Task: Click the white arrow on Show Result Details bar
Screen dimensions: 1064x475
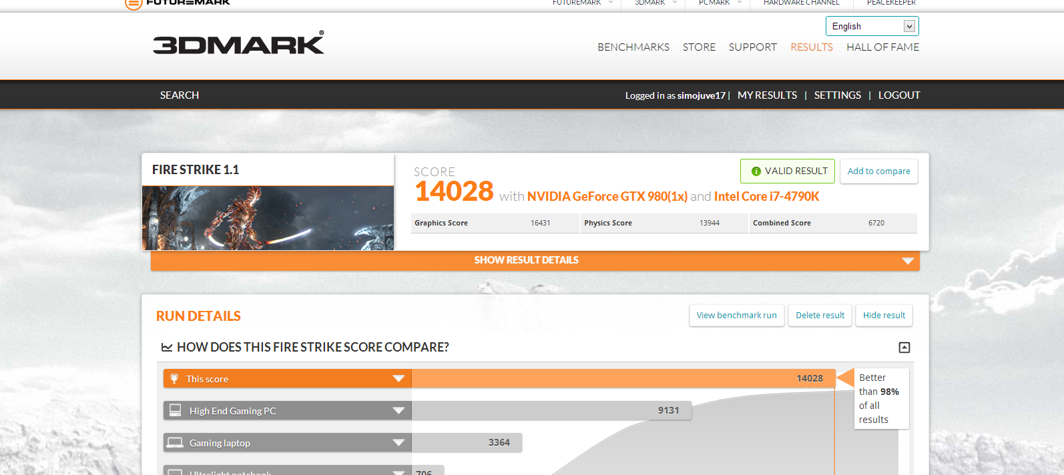Action: 908,261
